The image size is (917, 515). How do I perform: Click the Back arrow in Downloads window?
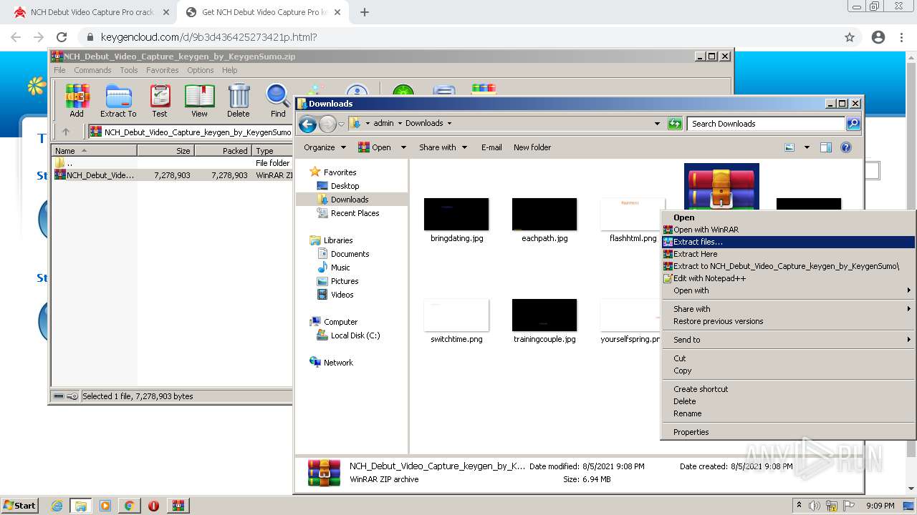pos(308,124)
